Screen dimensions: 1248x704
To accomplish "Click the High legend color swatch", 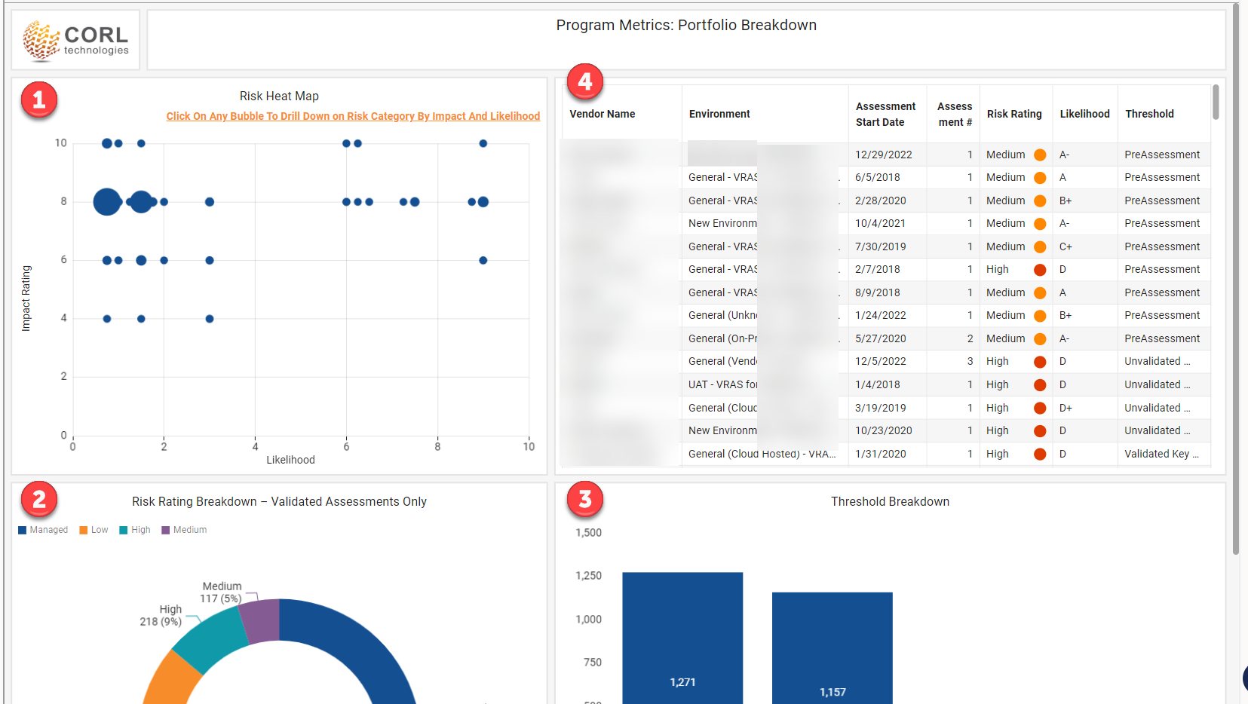I will point(124,530).
